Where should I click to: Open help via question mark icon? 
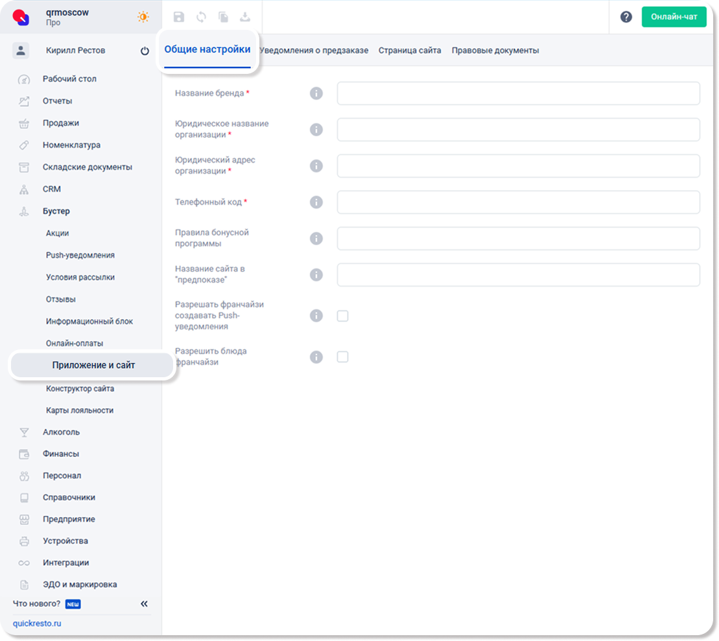point(626,17)
